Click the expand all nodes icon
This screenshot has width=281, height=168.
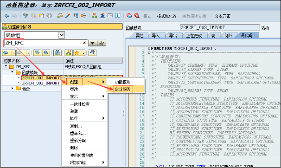point(37,53)
